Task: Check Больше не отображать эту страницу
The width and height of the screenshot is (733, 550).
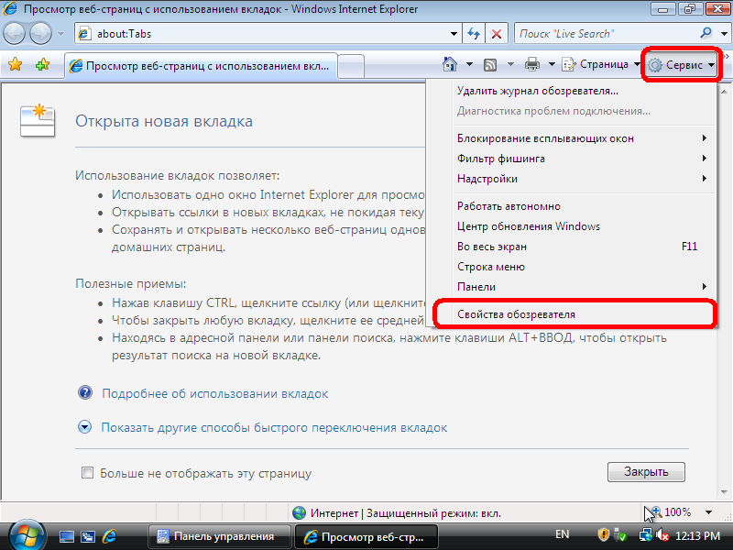Action: [87, 473]
